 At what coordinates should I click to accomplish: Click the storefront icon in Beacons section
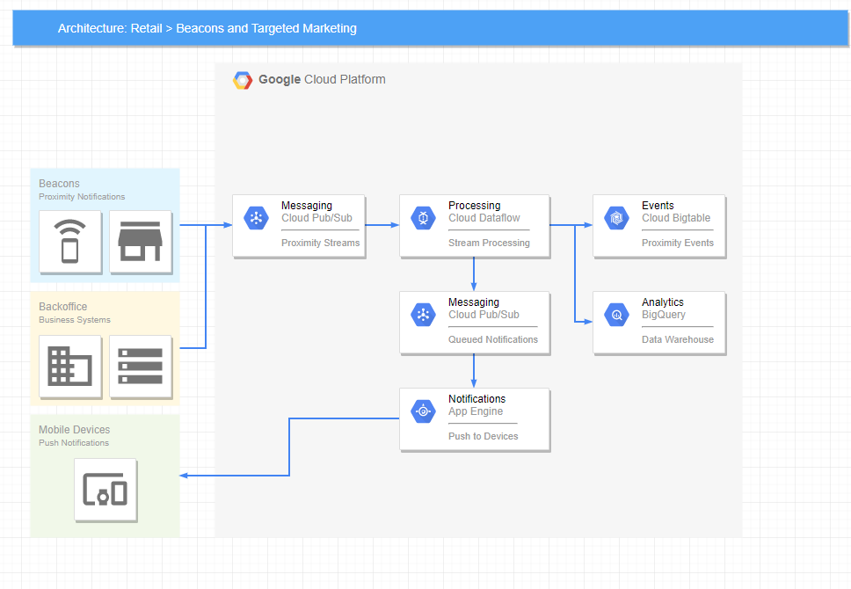pyautogui.click(x=141, y=244)
